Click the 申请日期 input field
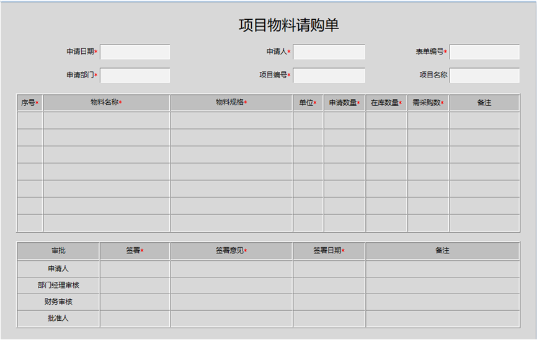 [x=135, y=52]
